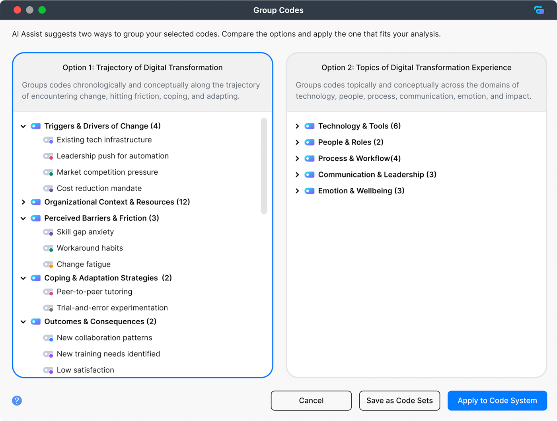557x421 pixels.
Task: Collapse Coping & Adaptation Strategies group
Action: pyautogui.click(x=23, y=278)
